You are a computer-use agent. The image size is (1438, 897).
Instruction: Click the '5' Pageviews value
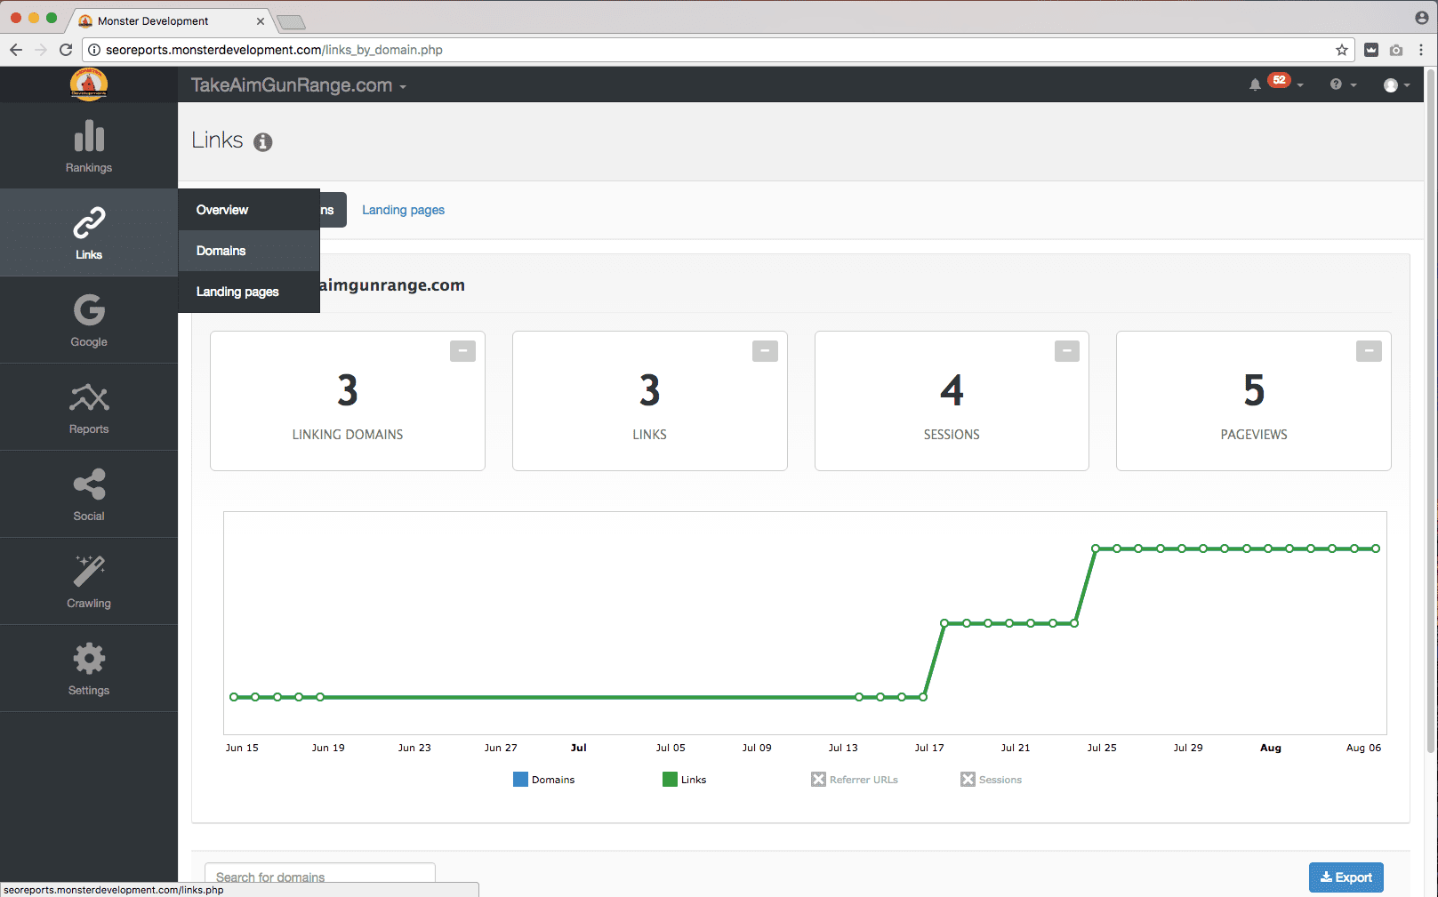(x=1254, y=390)
